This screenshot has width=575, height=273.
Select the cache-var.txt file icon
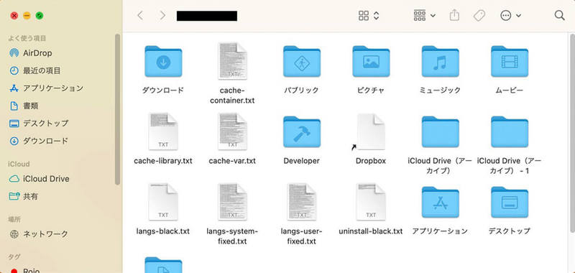(232, 131)
